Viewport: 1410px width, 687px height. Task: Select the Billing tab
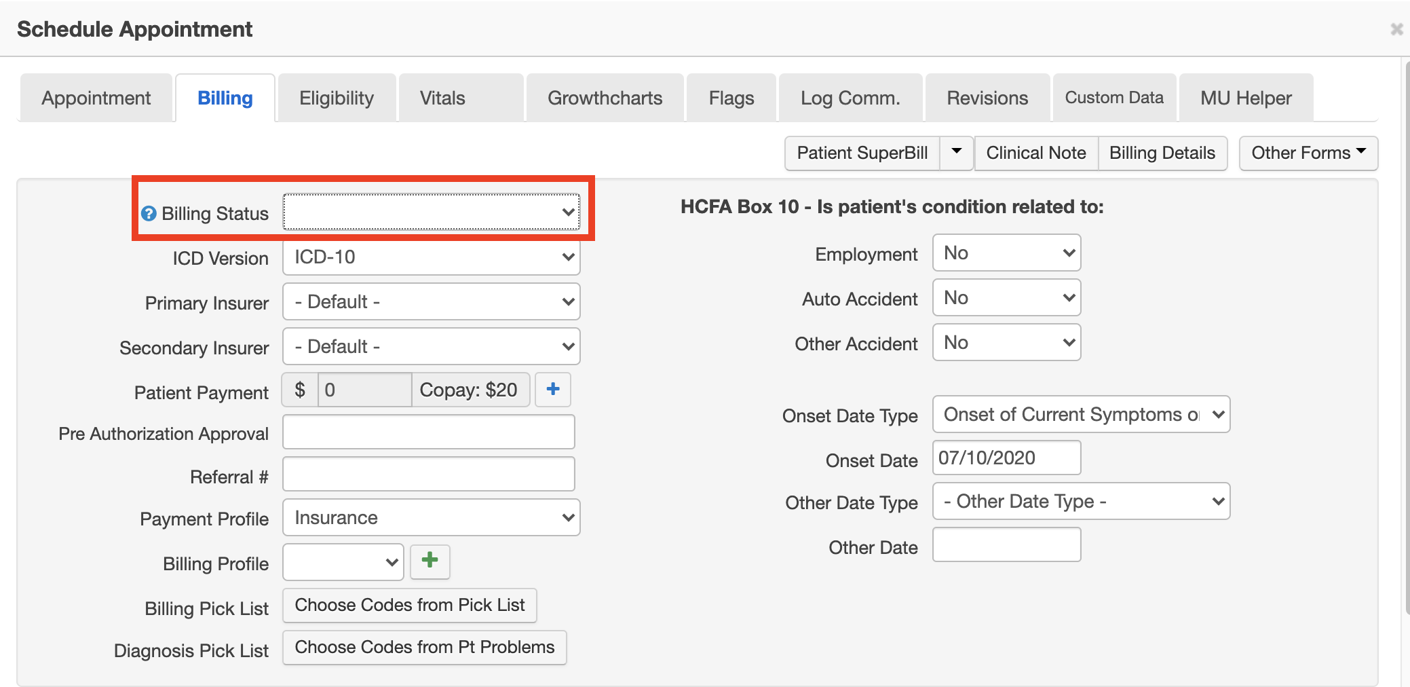click(x=225, y=98)
